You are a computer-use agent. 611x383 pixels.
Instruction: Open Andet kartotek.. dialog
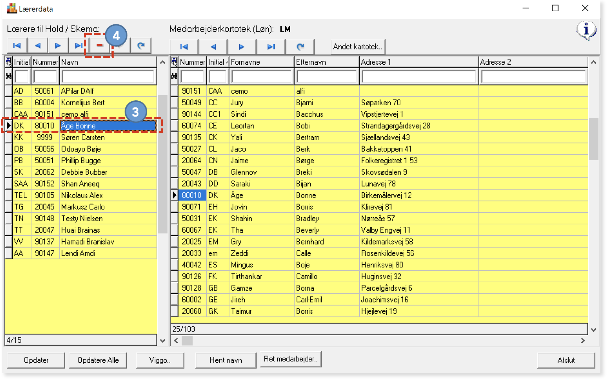(x=358, y=47)
